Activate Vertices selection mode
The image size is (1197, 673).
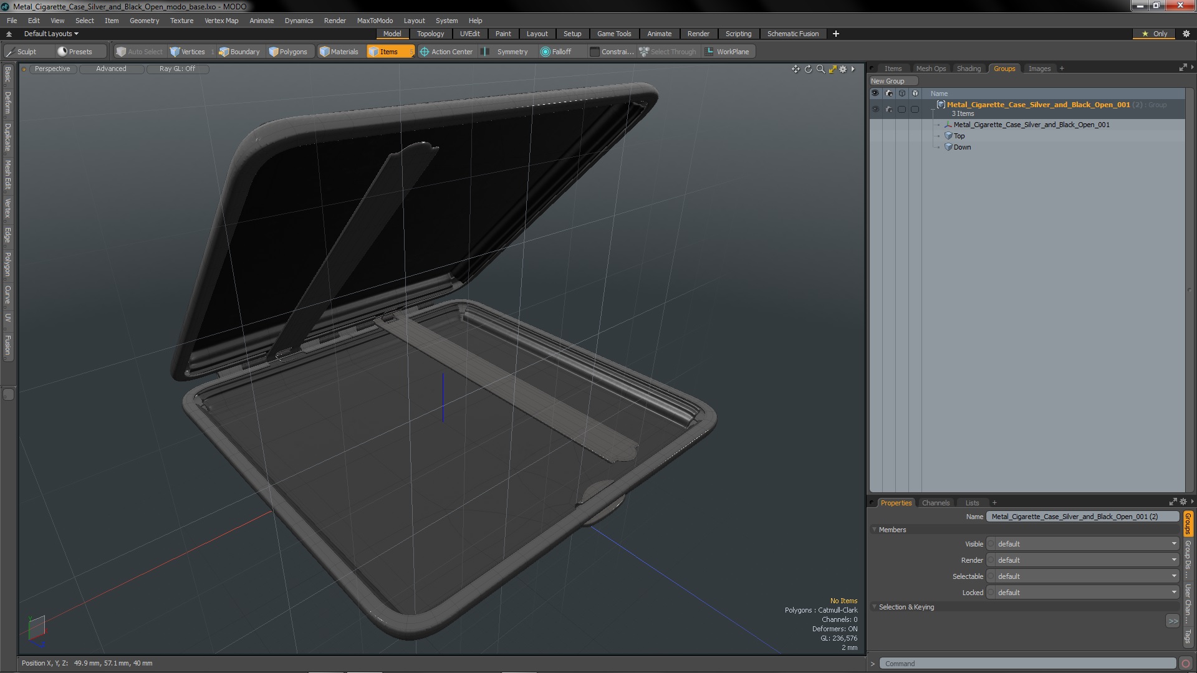[187, 52]
